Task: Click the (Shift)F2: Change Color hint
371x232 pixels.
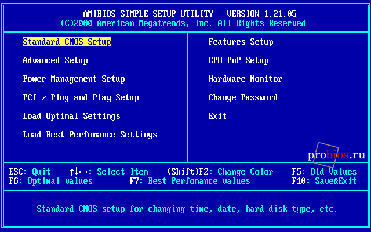Action: [x=220, y=172]
